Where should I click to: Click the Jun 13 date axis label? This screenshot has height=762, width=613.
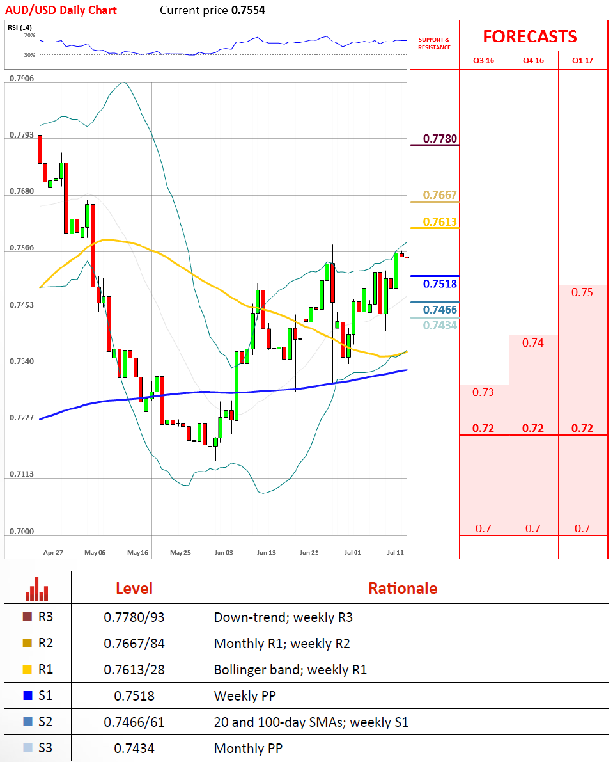coord(267,553)
